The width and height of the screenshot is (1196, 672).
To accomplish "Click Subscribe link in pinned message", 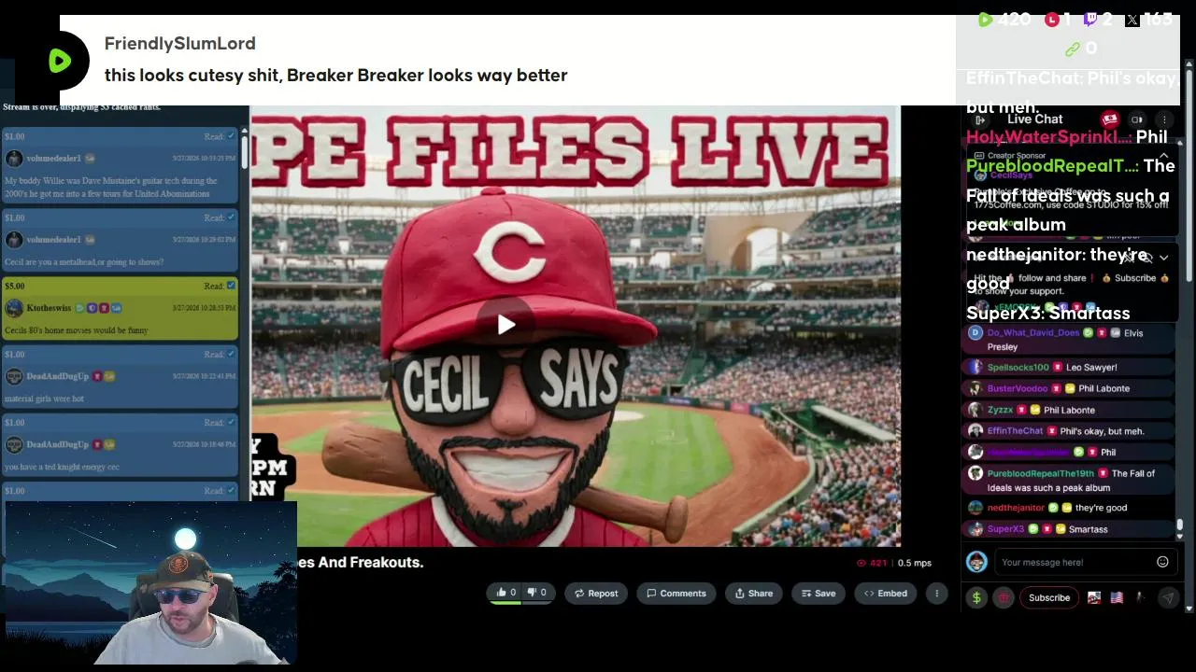I will point(1135,278).
